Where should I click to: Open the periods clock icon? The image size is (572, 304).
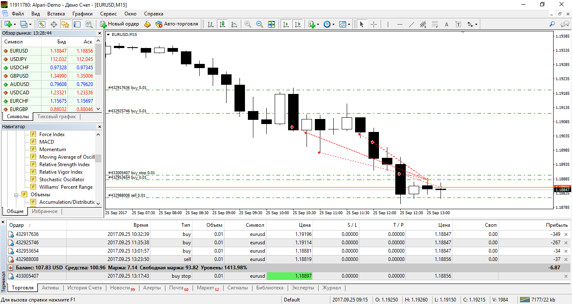coord(327,24)
